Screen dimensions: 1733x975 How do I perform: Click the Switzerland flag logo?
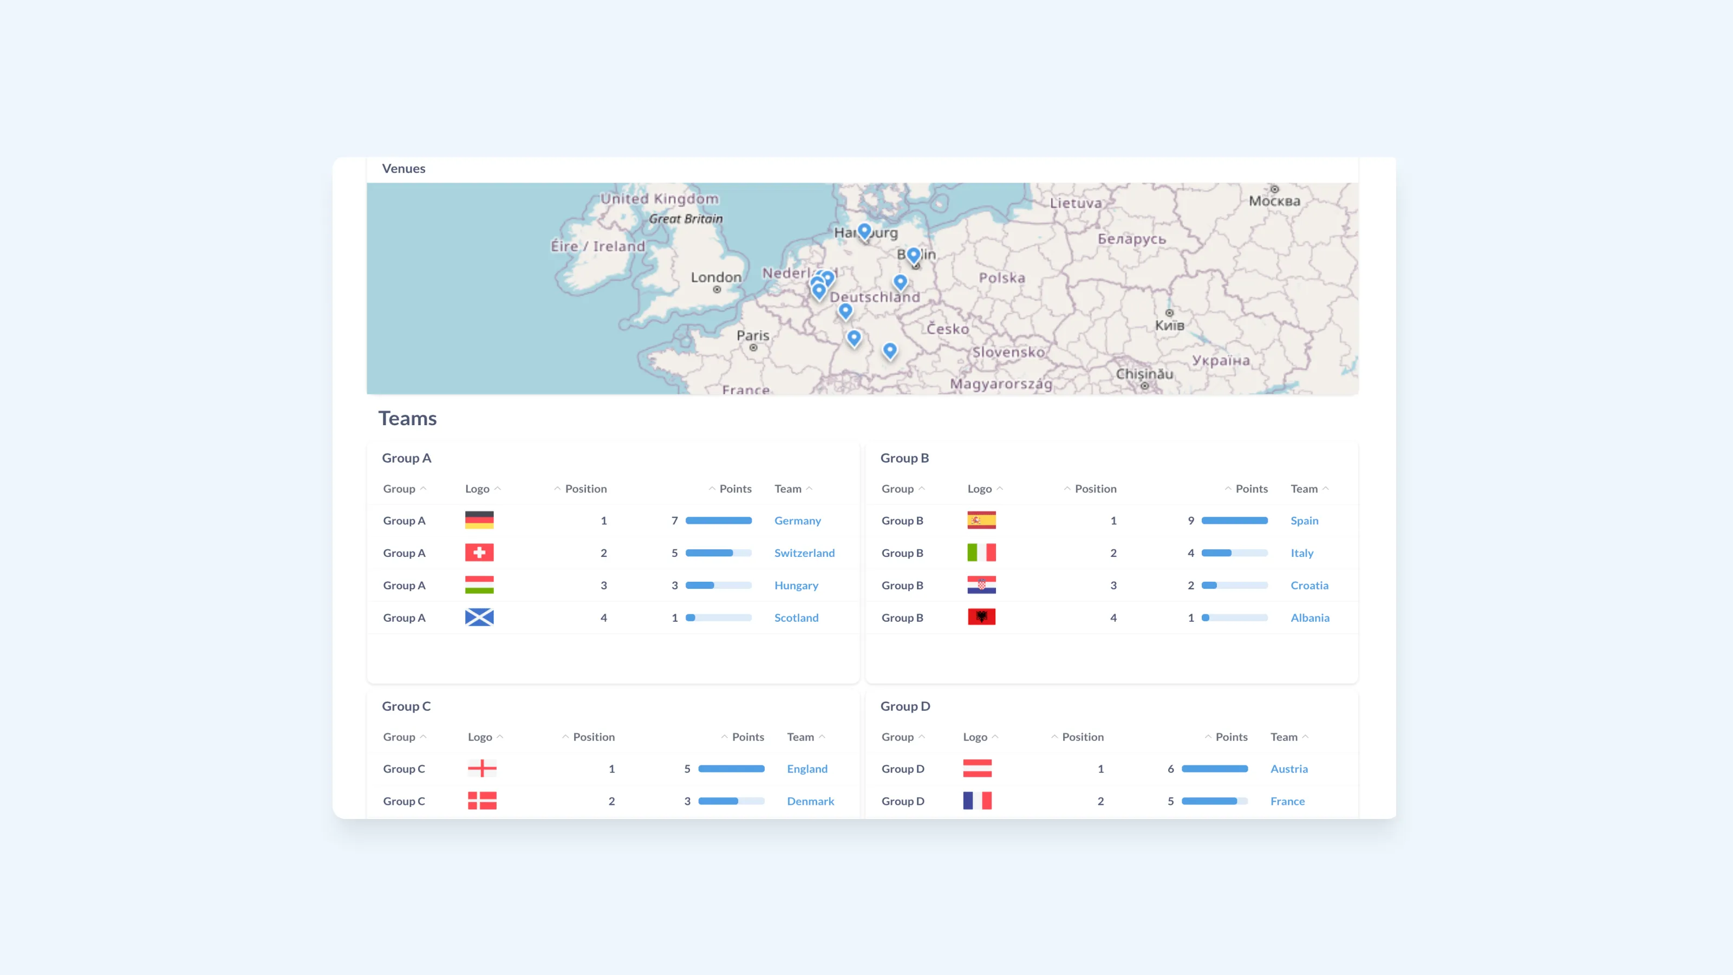tap(479, 552)
